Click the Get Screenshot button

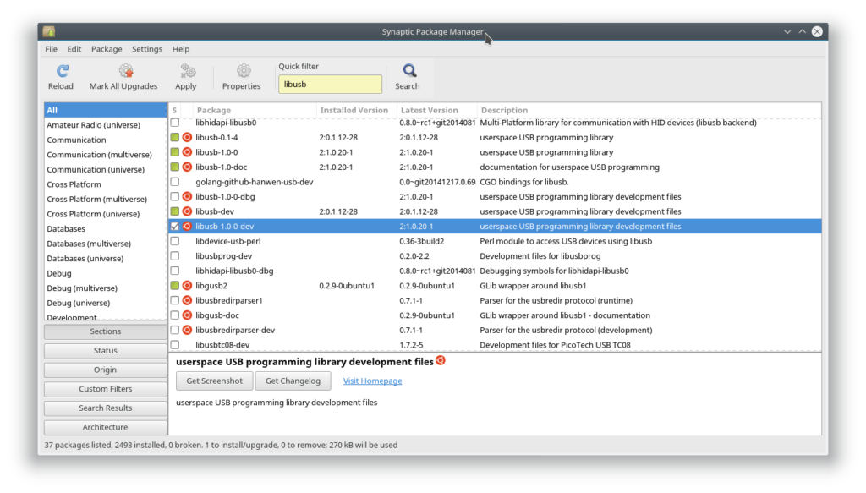point(214,381)
